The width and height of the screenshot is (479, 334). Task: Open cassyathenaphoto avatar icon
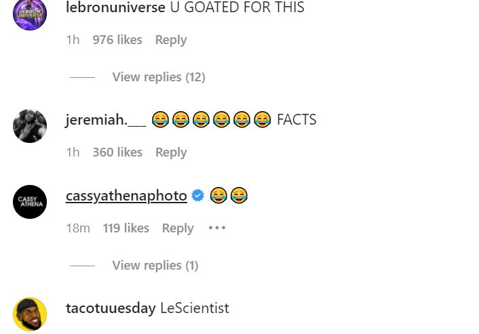30,202
